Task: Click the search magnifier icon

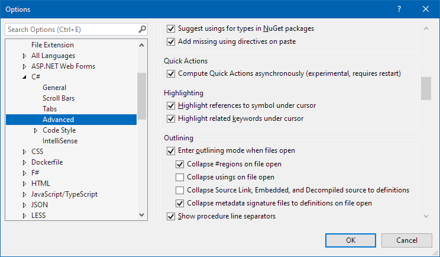Action: click(x=142, y=29)
